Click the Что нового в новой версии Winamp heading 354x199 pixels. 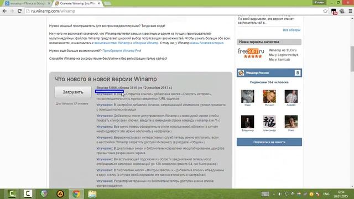[x=106, y=79]
